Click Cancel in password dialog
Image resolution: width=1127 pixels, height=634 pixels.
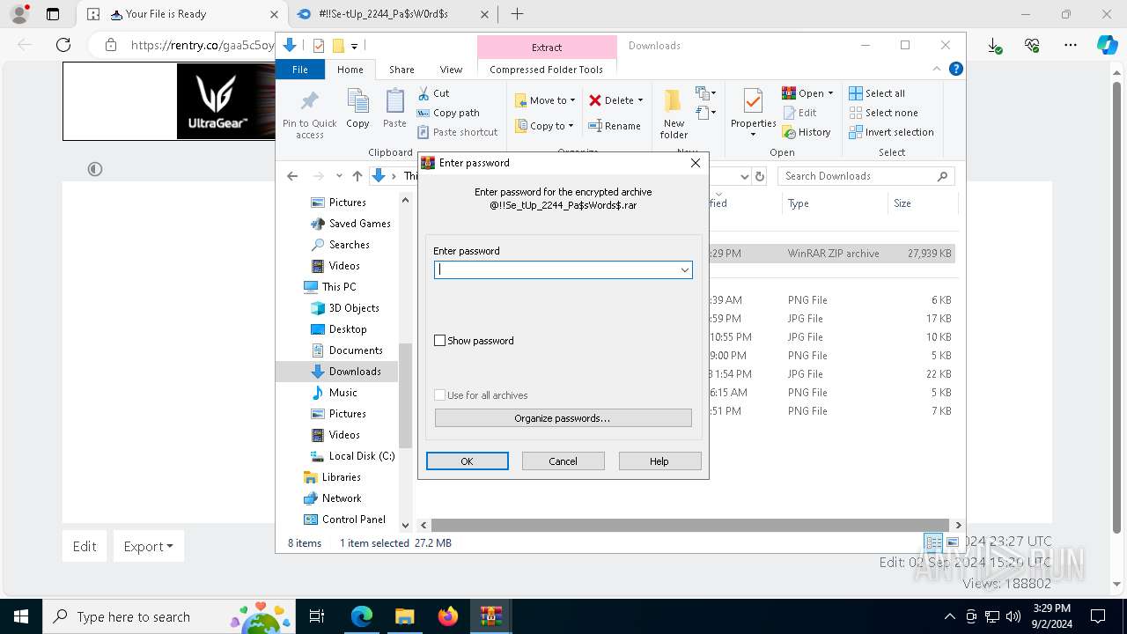pos(563,461)
